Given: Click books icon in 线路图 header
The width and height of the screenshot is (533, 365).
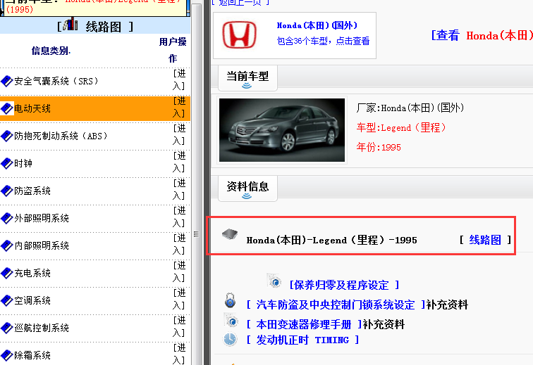Looking at the screenshot, I should [x=71, y=25].
